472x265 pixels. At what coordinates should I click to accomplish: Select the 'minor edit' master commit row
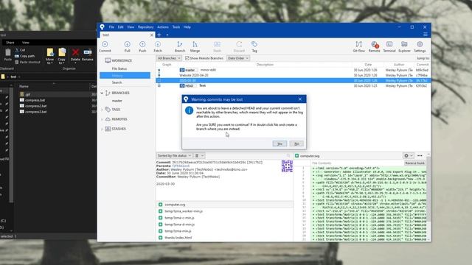(x=294, y=70)
